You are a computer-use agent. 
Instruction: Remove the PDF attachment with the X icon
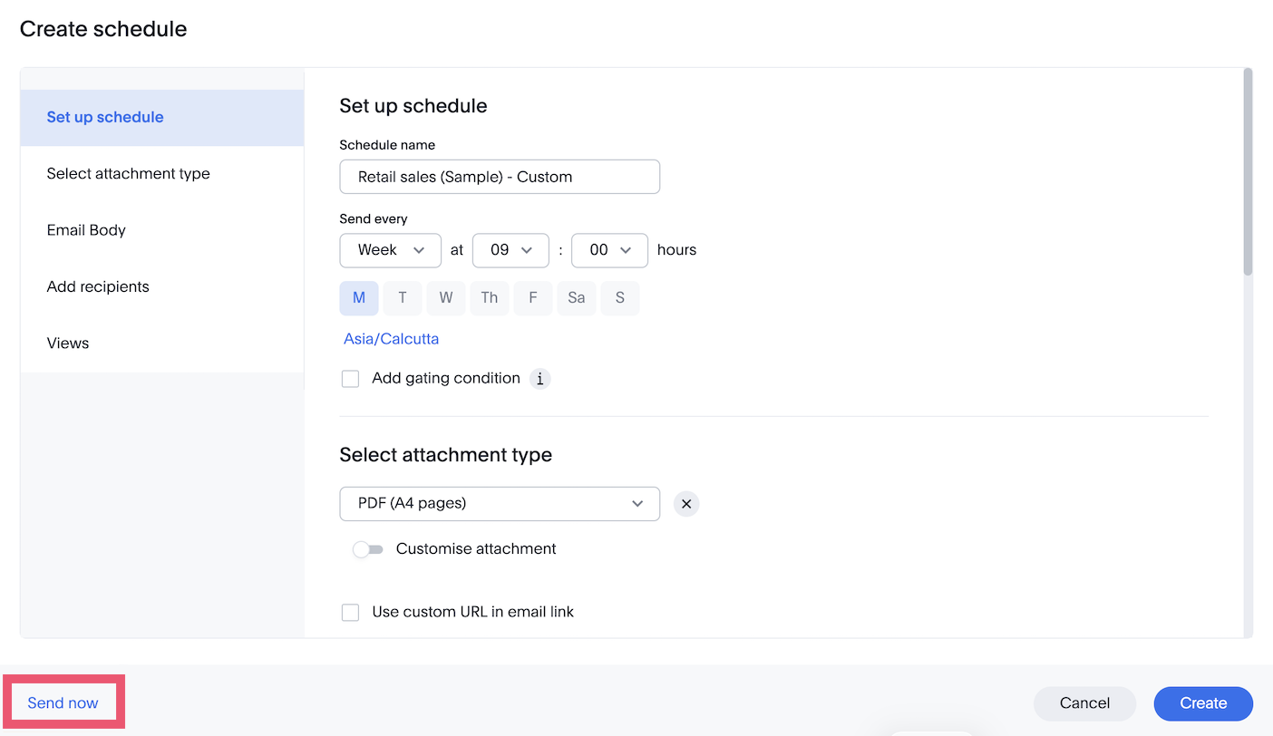686,504
